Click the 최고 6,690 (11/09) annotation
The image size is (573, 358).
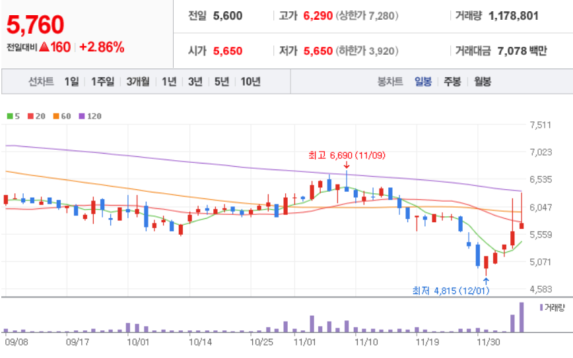point(347,156)
